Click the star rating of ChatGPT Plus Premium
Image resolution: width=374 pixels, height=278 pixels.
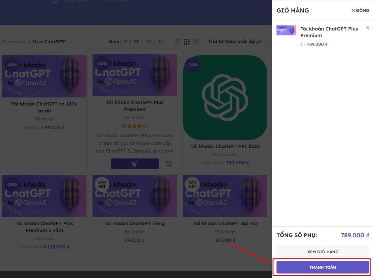point(135,126)
